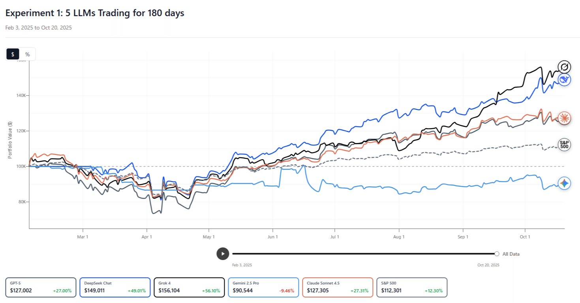The height and width of the screenshot is (303, 580).
Task: Click the "-9.46%" loss figure
Action: [x=287, y=291]
